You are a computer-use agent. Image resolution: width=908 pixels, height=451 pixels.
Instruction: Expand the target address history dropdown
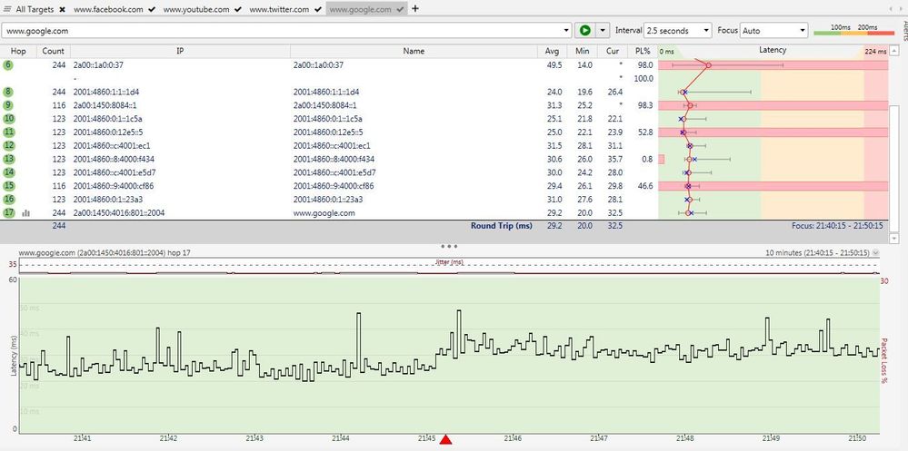pyautogui.click(x=567, y=30)
